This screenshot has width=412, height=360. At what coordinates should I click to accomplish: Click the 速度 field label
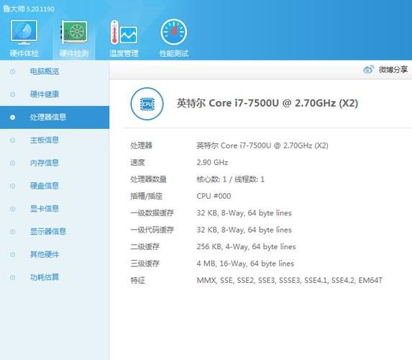click(137, 163)
